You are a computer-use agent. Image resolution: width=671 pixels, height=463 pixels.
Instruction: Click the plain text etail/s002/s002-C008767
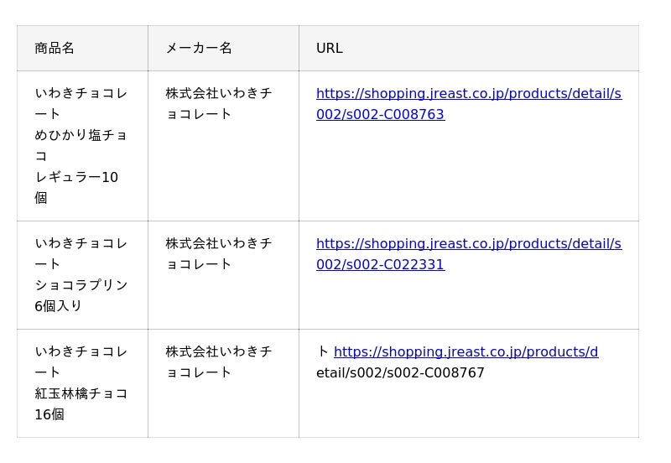tap(400, 373)
